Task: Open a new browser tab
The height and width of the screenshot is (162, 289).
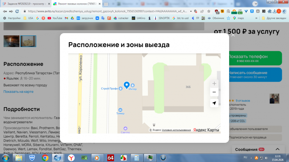Action: 106,4
